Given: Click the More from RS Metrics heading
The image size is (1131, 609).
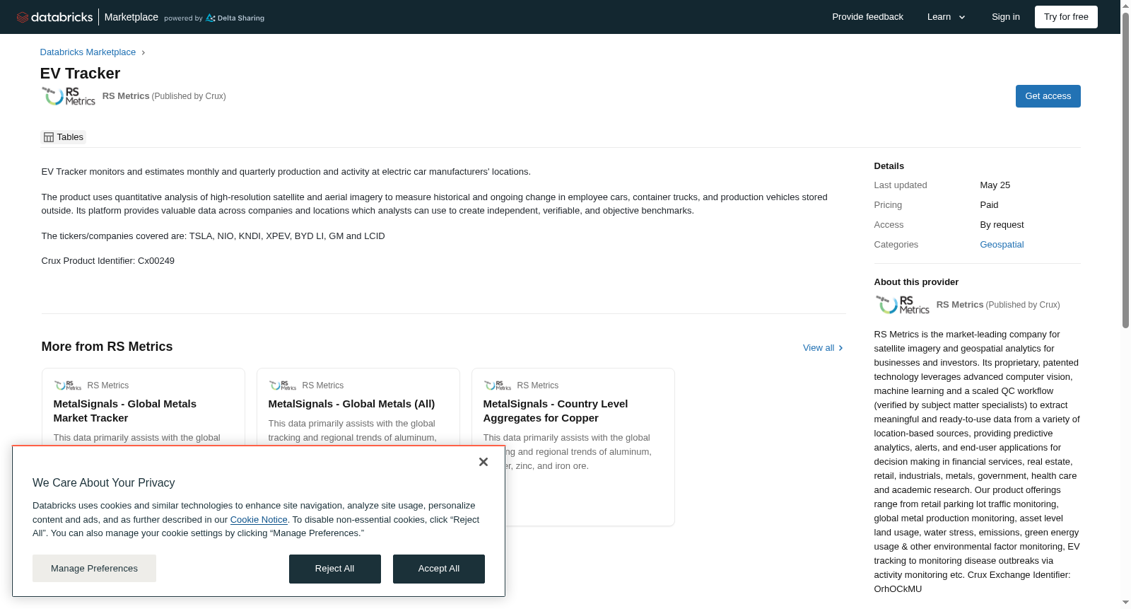Looking at the screenshot, I should tap(107, 347).
